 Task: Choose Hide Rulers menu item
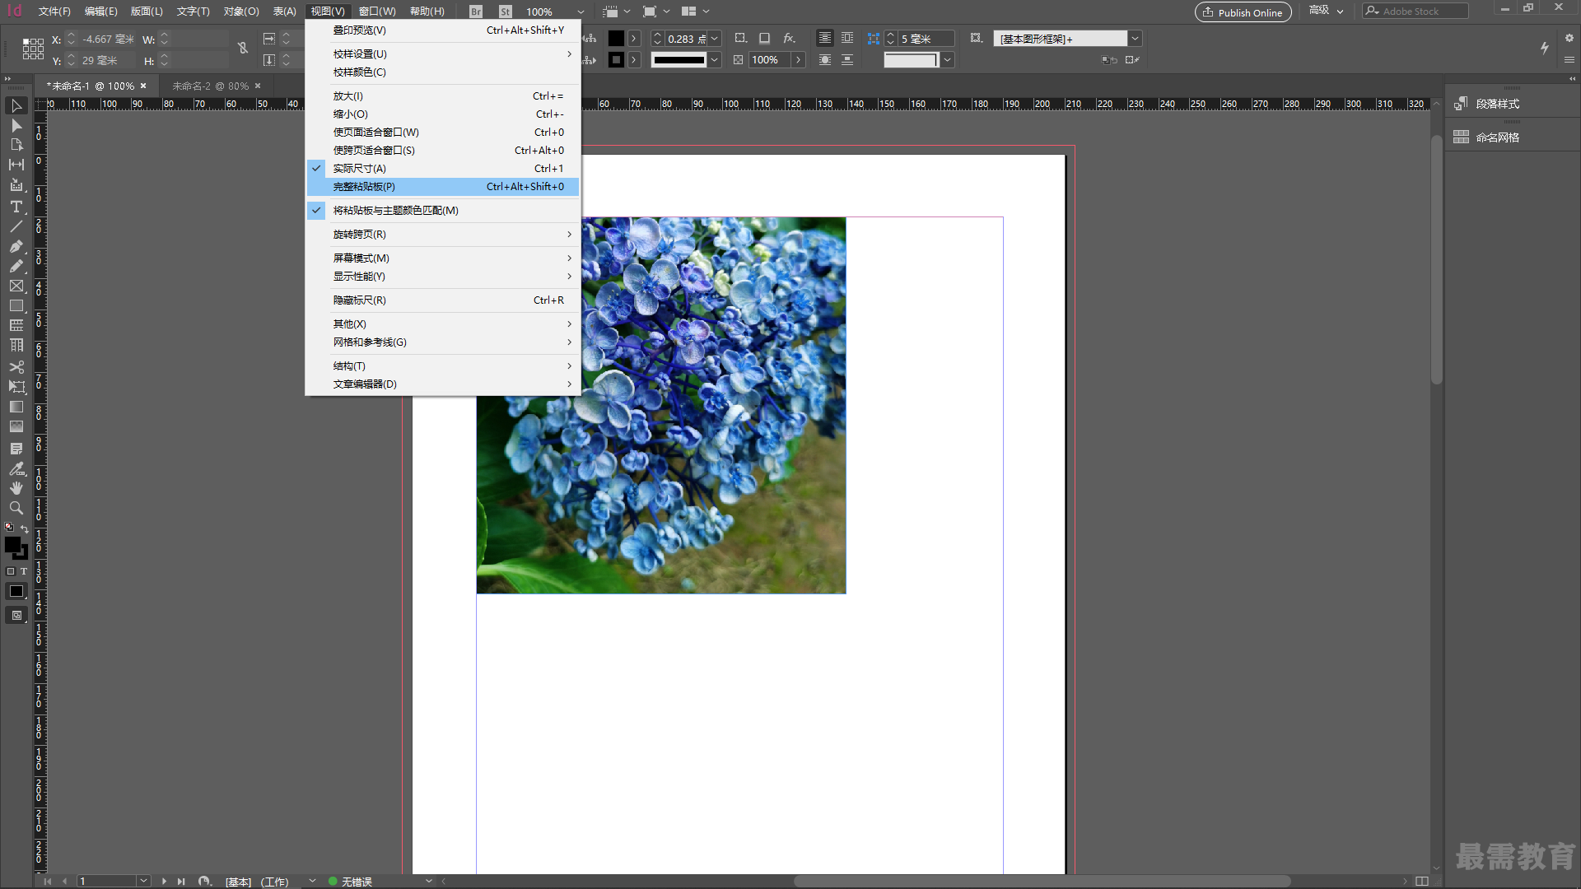[x=443, y=300]
